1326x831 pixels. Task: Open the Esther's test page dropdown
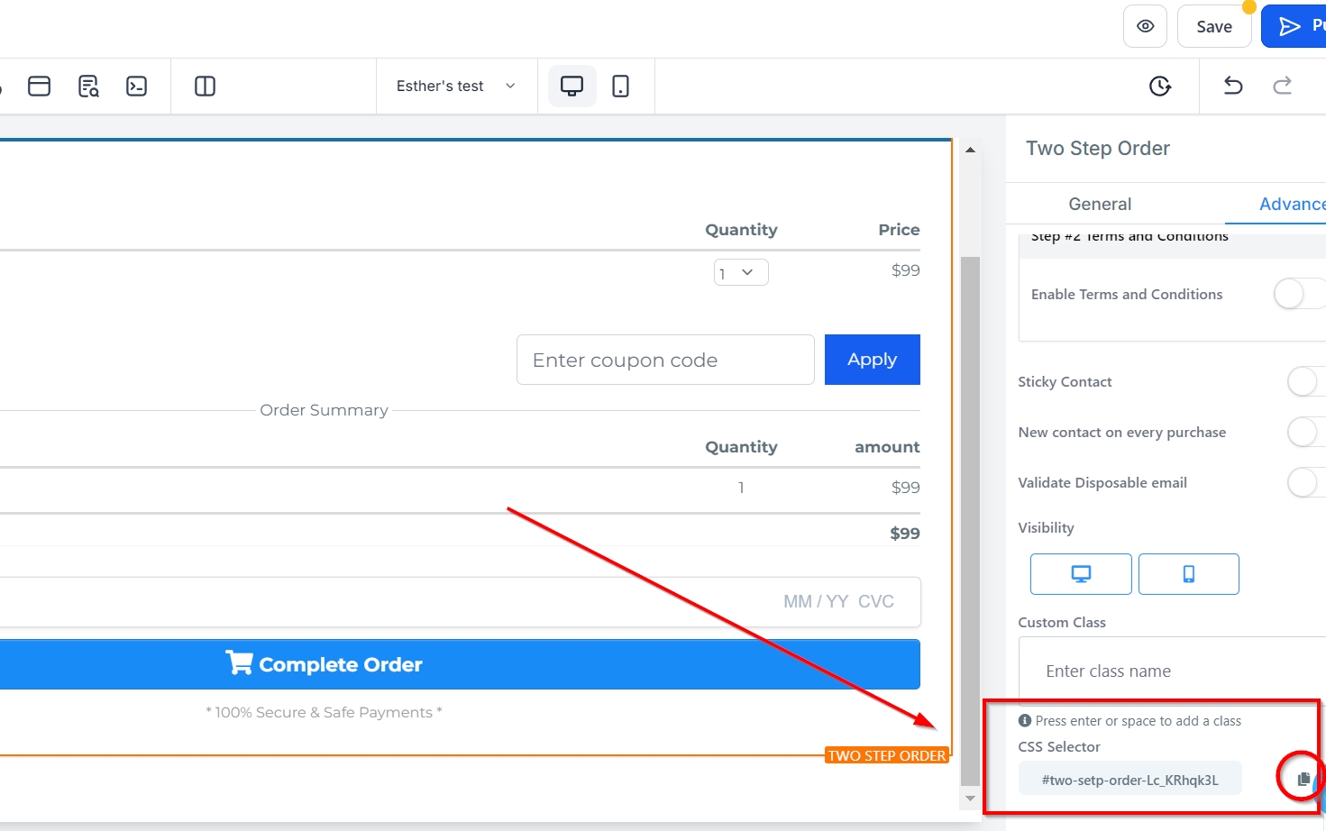(456, 86)
